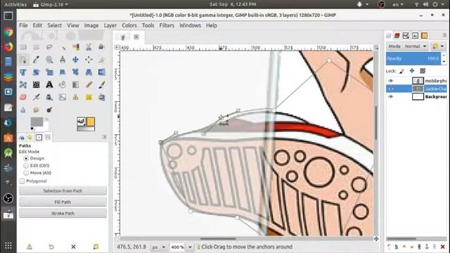Click Selection from Path button
The width and height of the screenshot is (450, 253).
63,190
